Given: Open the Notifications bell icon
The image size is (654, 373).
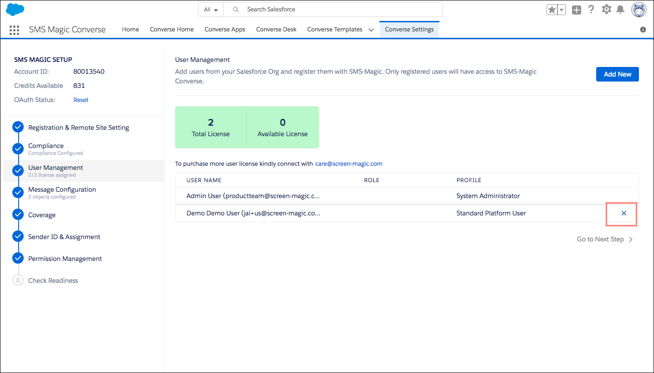Looking at the screenshot, I should point(620,10).
